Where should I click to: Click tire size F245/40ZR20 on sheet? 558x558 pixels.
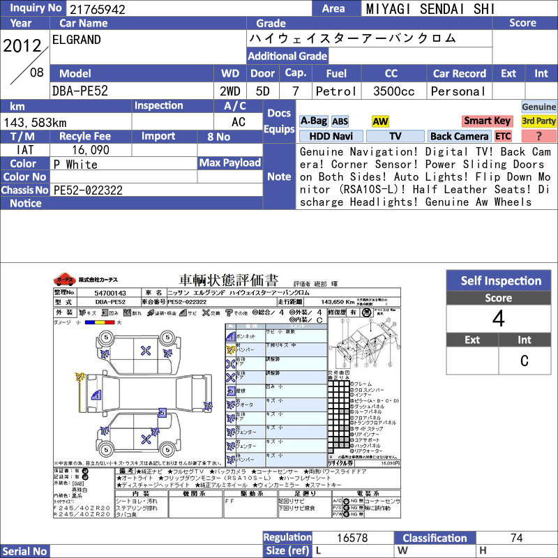(x=82, y=508)
